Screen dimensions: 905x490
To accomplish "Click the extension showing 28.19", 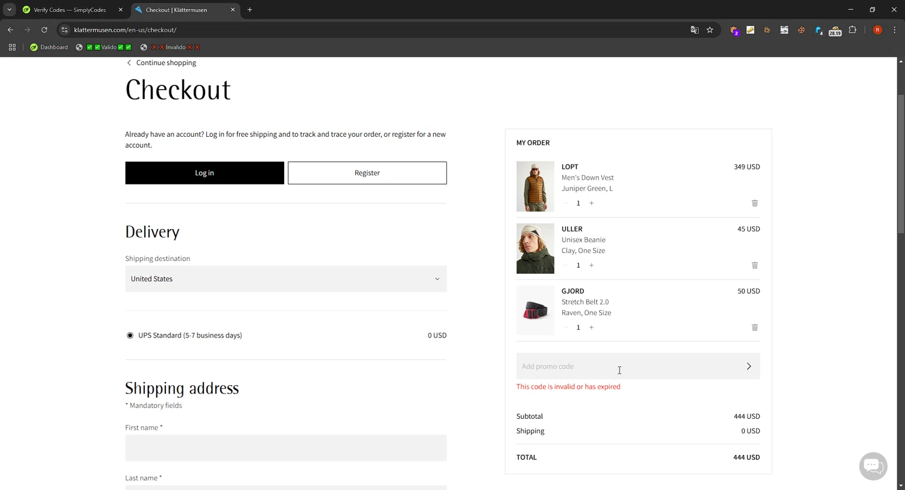I will click(x=835, y=30).
